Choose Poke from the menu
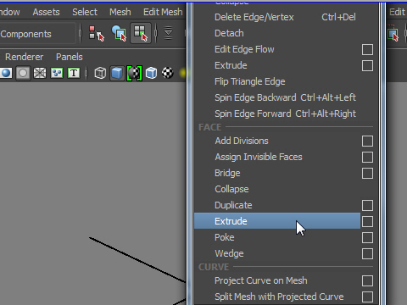 [x=277, y=237]
